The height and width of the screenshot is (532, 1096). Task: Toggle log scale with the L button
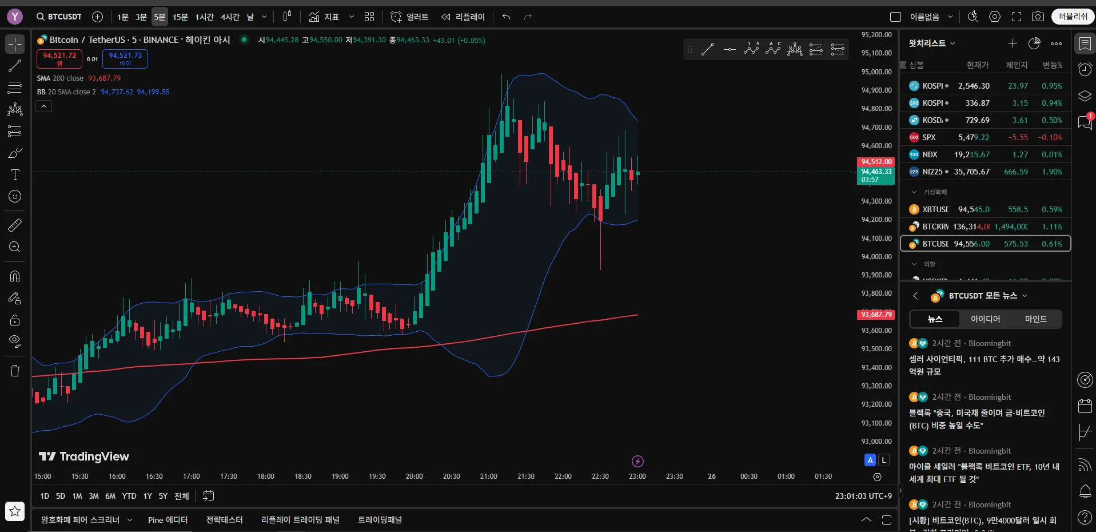tap(884, 460)
